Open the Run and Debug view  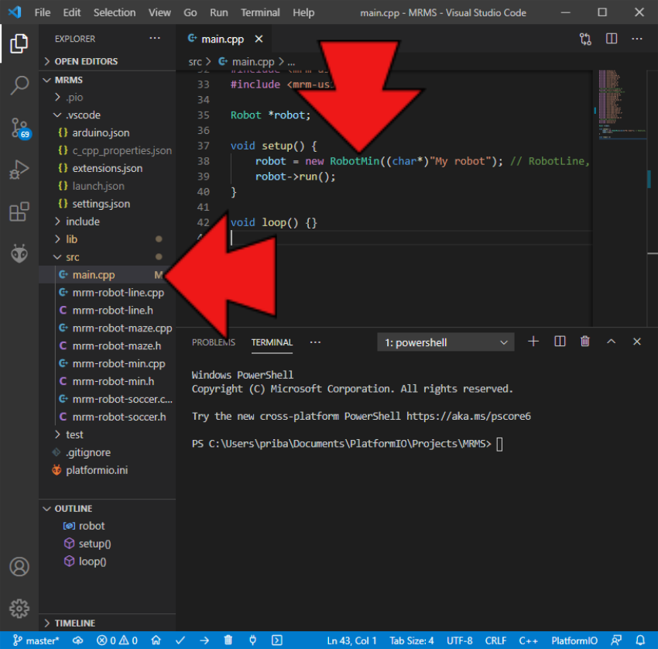coord(19,170)
